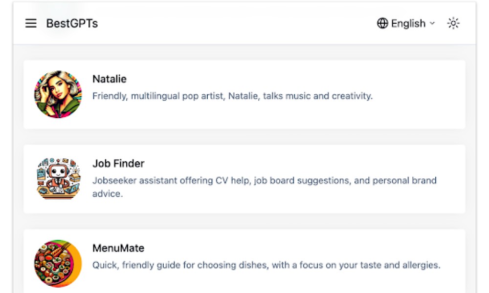
Task: Toggle light/dark theme sun icon
Action: tap(453, 23)
